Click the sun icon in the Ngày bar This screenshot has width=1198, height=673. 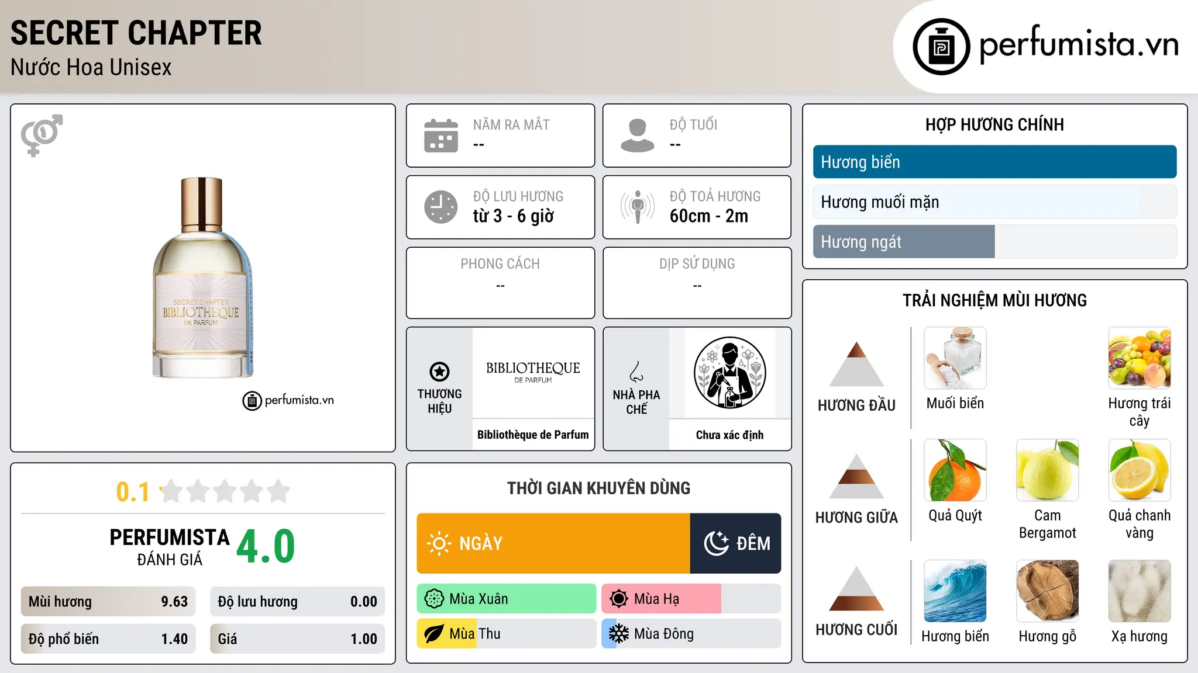[x=439, y=543]
